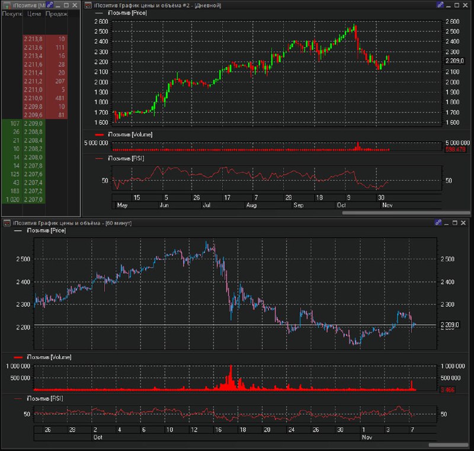Click the Продажа column header in the order book
This screenshot has width=474, height=451.
coord(56,14)
